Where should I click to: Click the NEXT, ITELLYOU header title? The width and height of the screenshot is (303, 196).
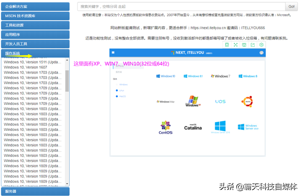[189, 52]
